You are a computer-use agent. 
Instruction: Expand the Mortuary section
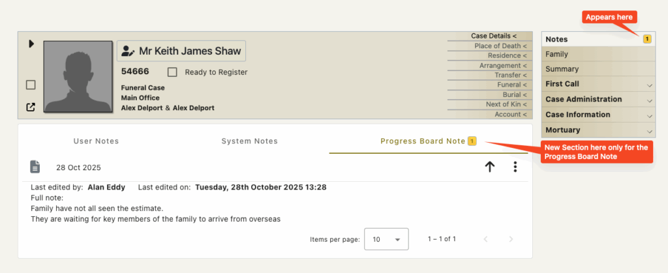599,130
